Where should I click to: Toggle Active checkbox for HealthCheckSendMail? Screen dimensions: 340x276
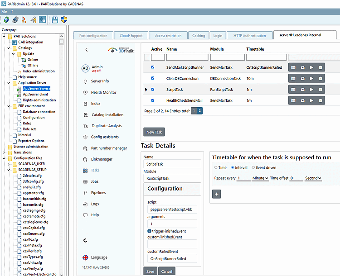click(x=153, y=100)
